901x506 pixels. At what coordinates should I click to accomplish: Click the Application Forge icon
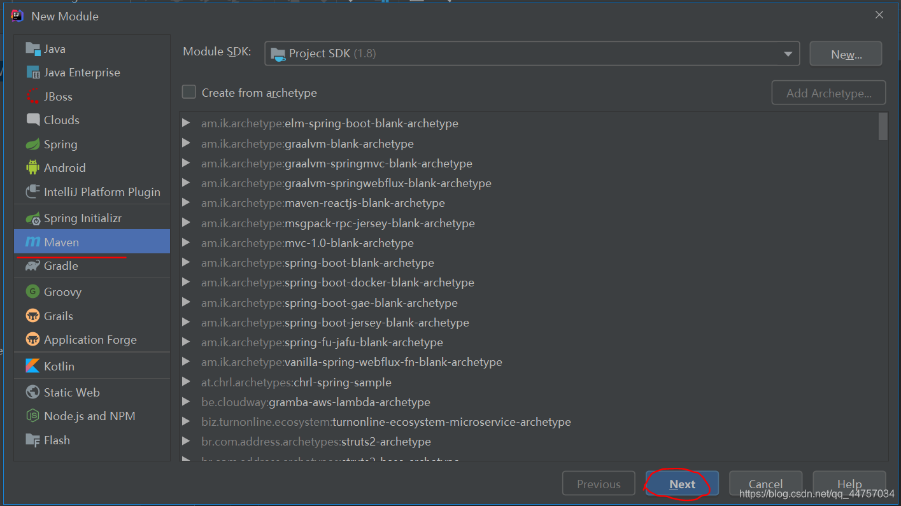click(32, 339)
